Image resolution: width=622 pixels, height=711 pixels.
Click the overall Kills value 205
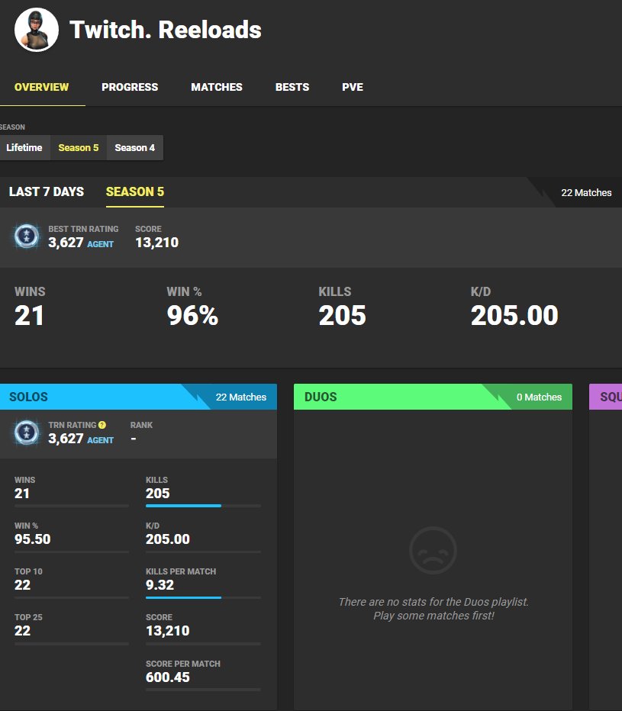(342, 316)
